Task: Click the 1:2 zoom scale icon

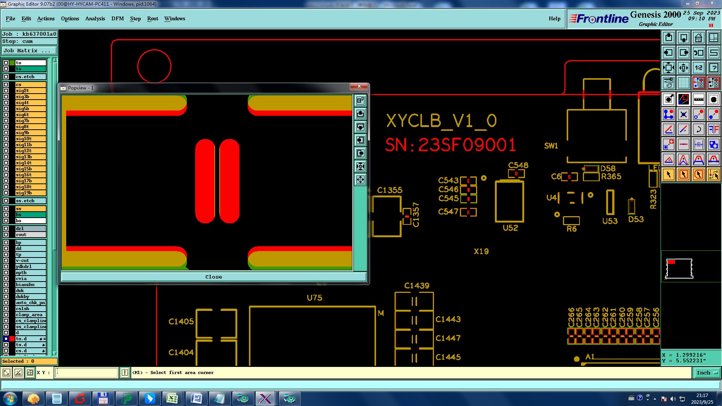Action: [x=698, y=68]
